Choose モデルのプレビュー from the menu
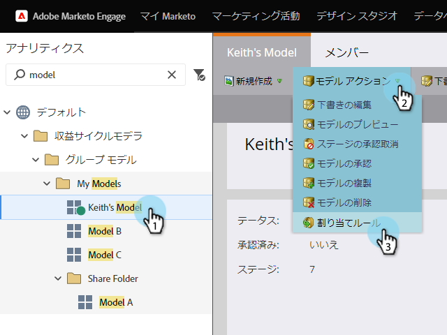 [x=357, y=124]
